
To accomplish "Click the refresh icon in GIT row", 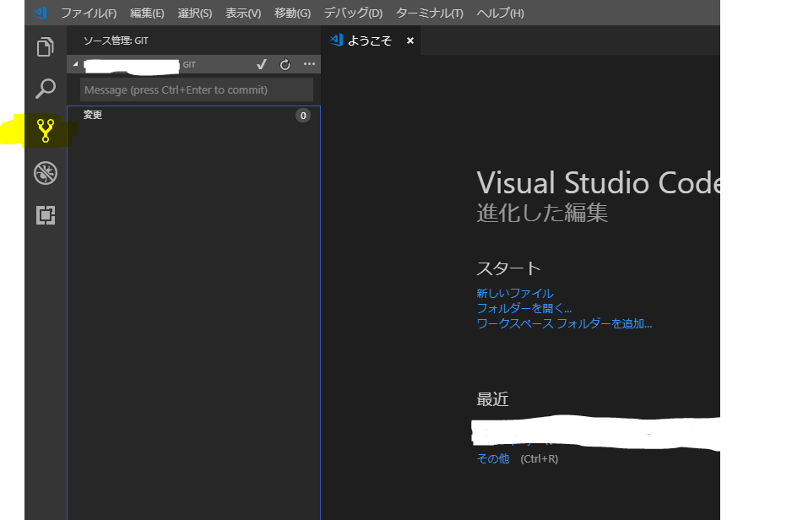I will (x=285, y=65).
